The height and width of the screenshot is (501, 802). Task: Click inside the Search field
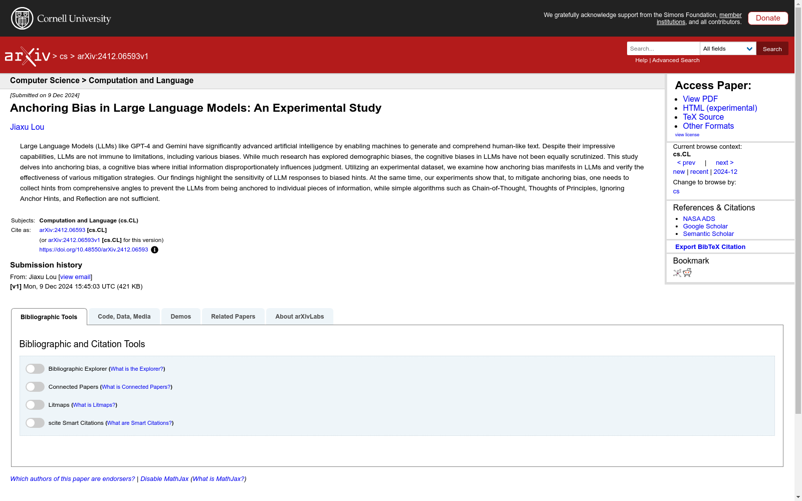pyautogui.click(x=663, y=48)
